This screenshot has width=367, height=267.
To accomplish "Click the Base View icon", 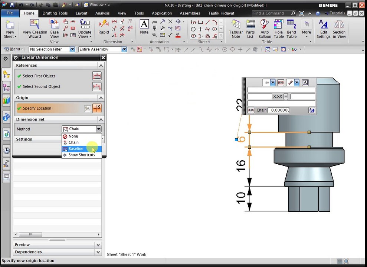I will 54,29.
